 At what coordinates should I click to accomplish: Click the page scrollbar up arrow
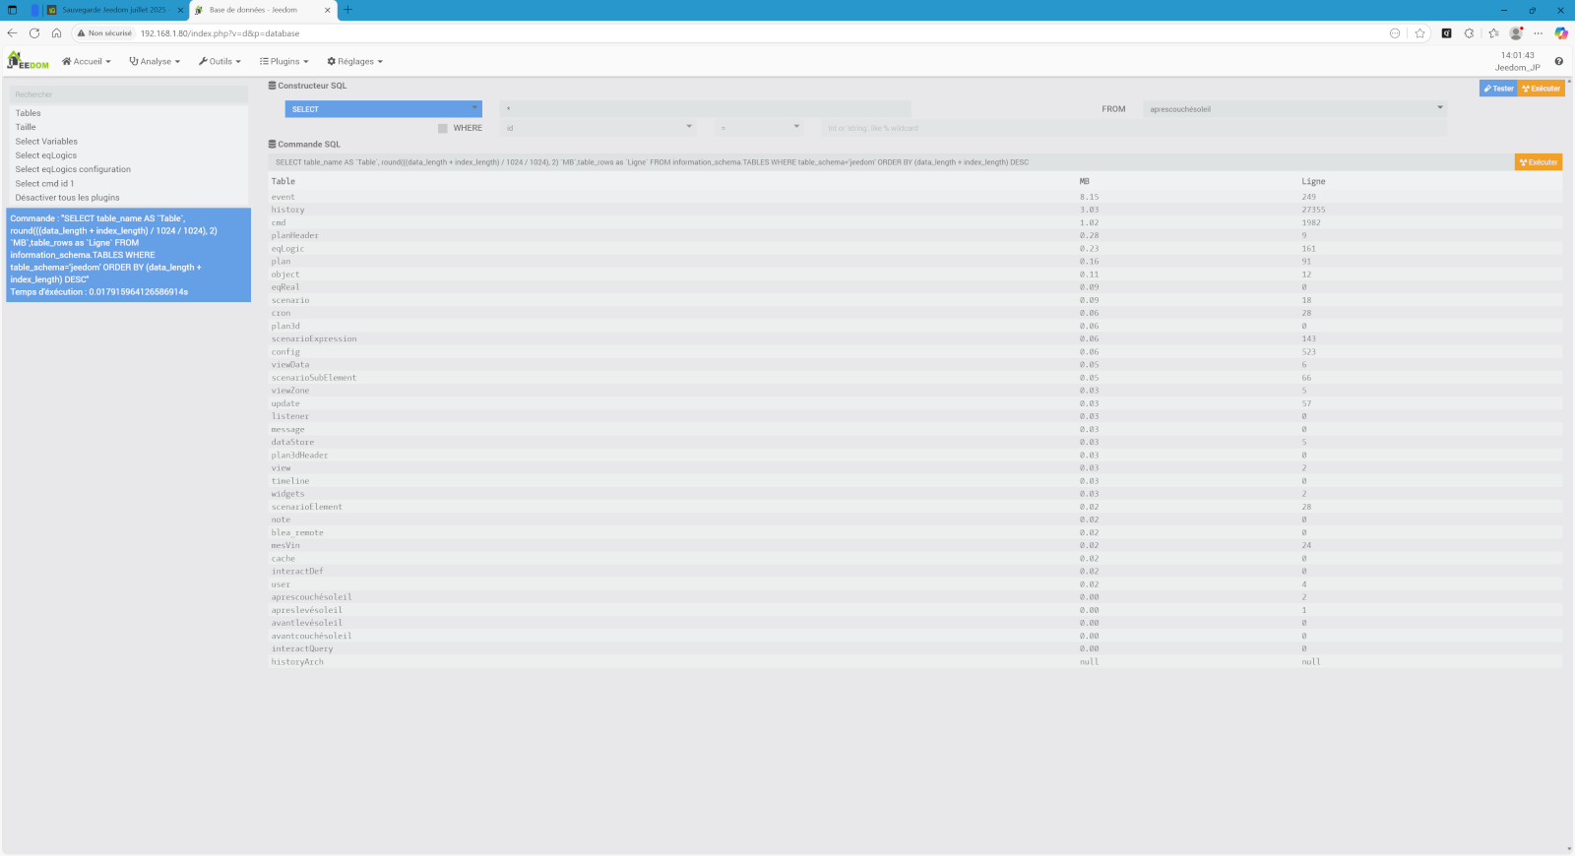tap(1570, 82)
